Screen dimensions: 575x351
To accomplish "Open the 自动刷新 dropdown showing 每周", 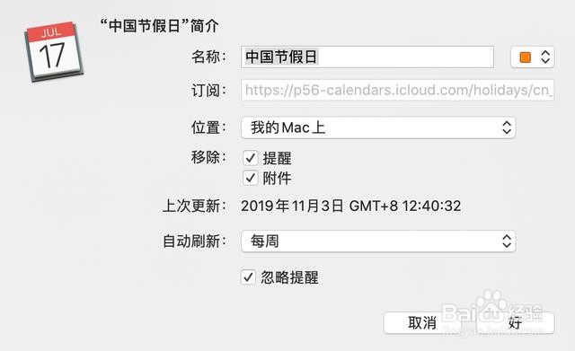I will tap(378, 241).
